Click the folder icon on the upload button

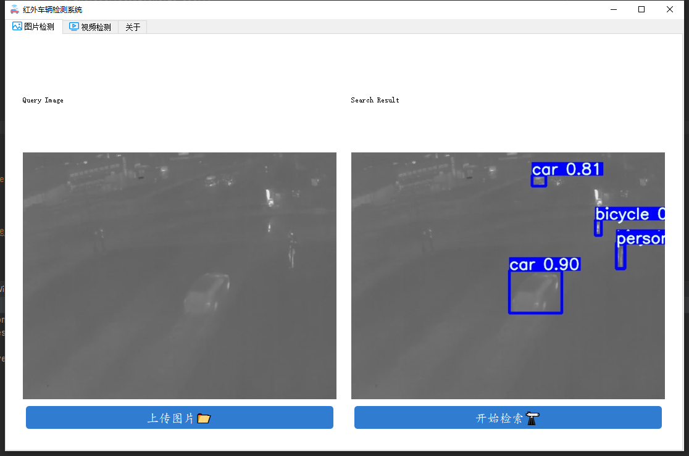coord(204,418)
